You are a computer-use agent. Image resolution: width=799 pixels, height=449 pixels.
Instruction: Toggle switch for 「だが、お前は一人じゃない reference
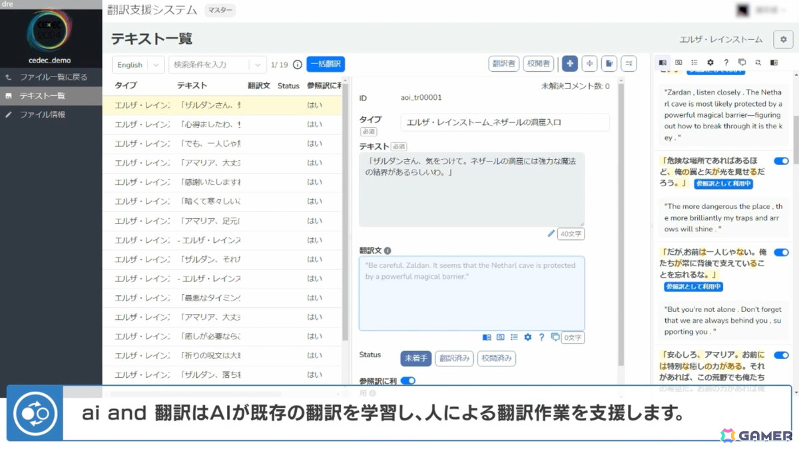click(781, 253)
